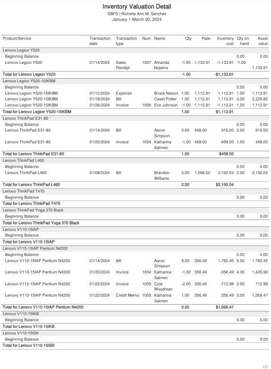This screenshot has width=271, height=369.
Task: Click the $1,069.47 Pentium N4200 total
Action: click(x=225, y=307)
